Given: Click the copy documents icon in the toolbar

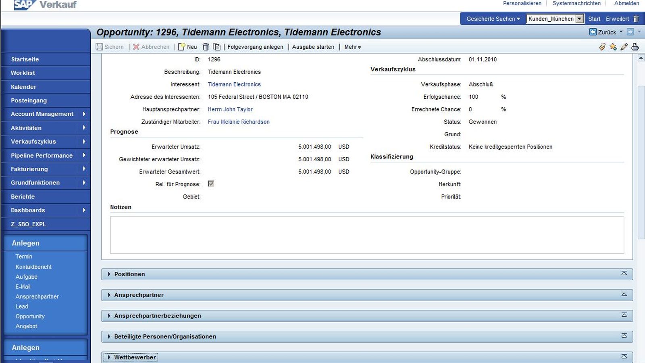Looking at the screenshot, I should click(217, 47).
